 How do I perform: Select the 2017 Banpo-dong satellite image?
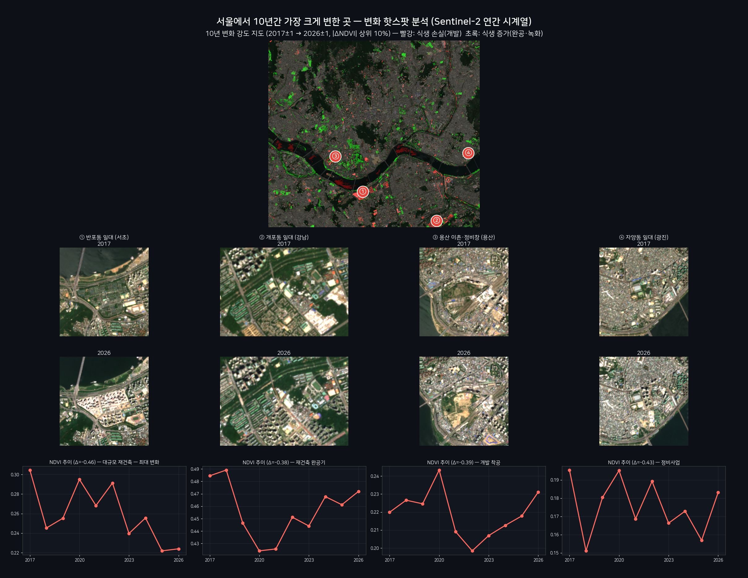[104, 292]
